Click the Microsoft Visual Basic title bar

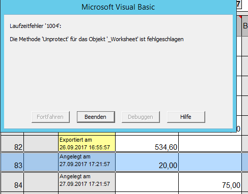tap(118, 7)
